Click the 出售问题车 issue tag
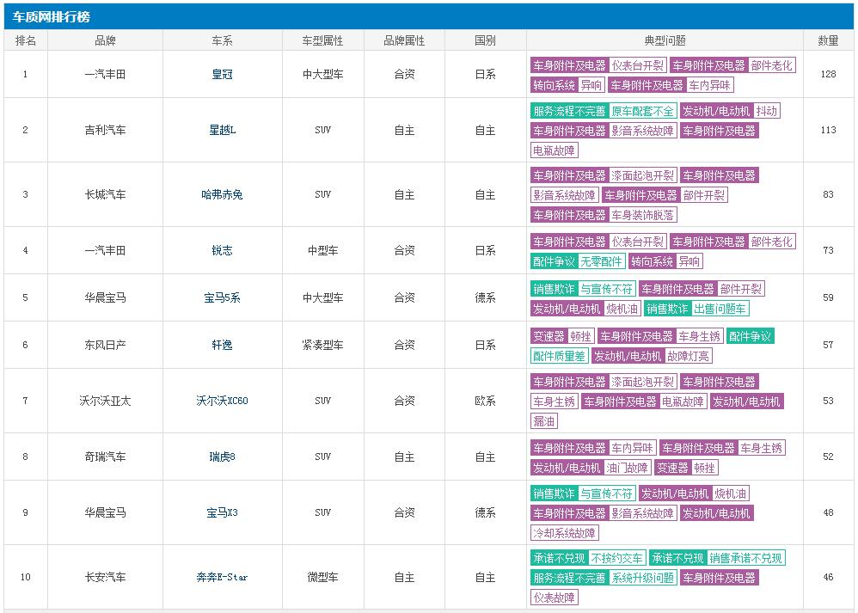Image resolution: width=858 pixels, height=613 pixels. [720, 309]
